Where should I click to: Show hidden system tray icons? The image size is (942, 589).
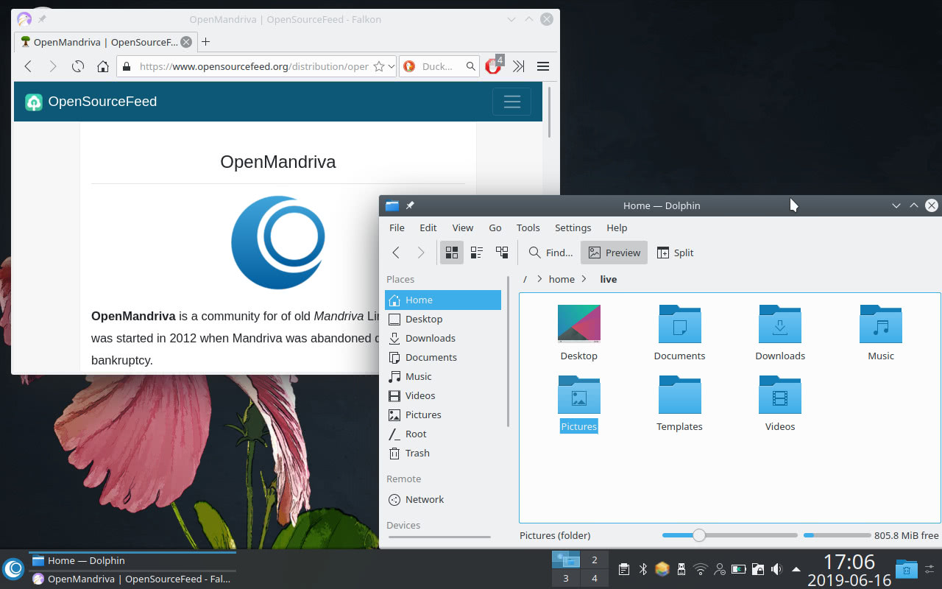pyautogui.click(x=796, y=569)
